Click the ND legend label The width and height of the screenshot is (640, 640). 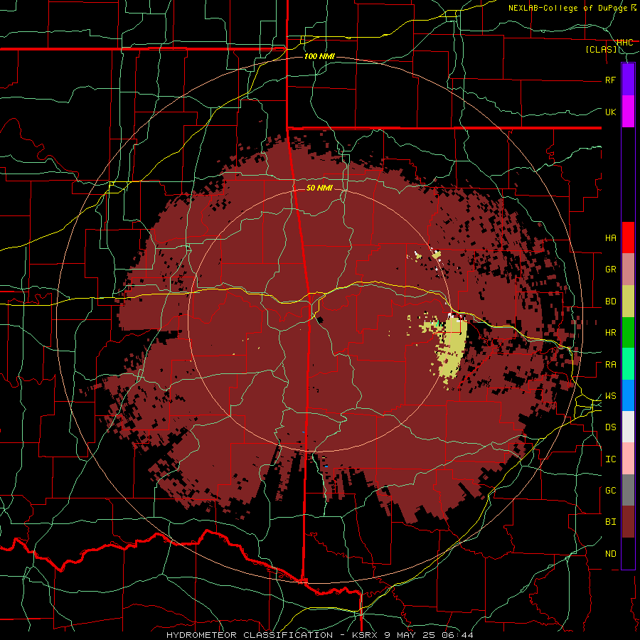pos(610,554)
